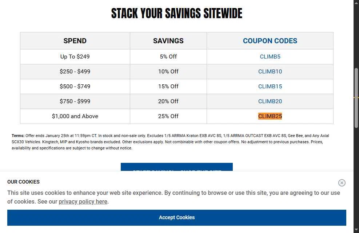Choose the CLIMB20 coupon code
This screenshot has height=233, width=359.
270,101
